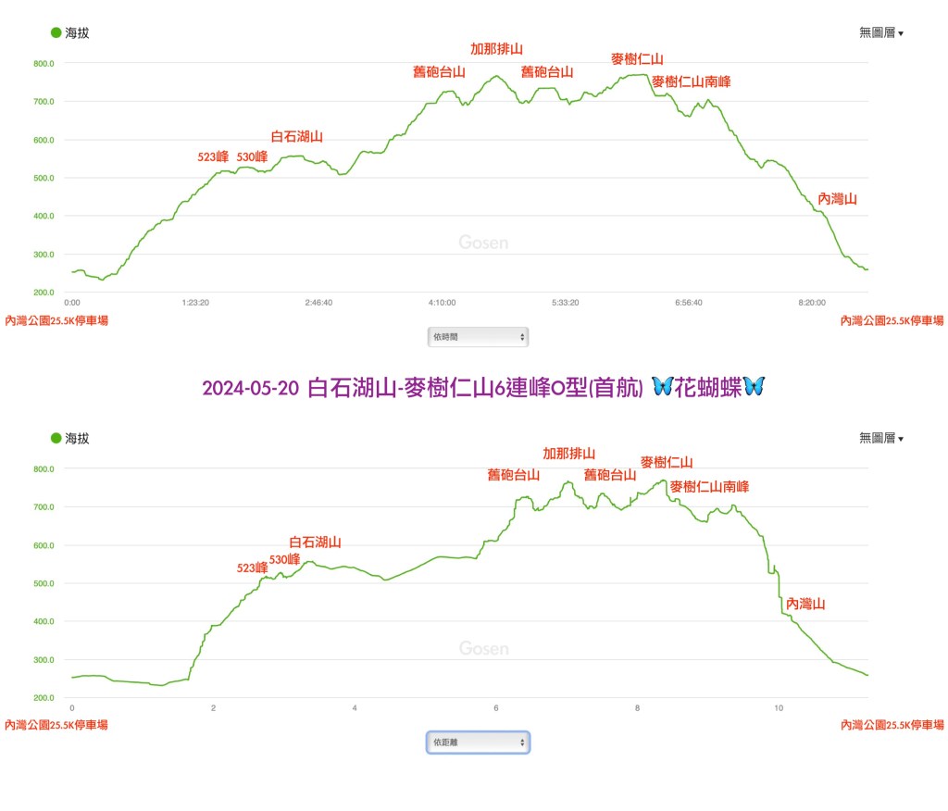Click the 麥樹仁山南峰 label on the distance chart
This screenshot has width=948, height=811.
click(709, 487)
